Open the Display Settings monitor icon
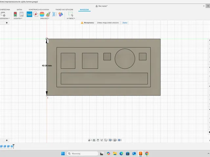The width and height of the screenshot is (210, 157). coord(110,140)
